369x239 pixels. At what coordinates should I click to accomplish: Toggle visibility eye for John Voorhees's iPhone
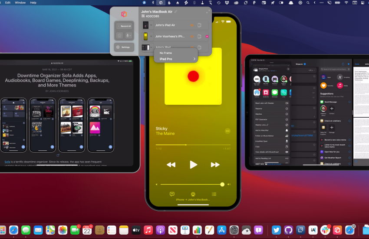(x=192, y=37)
